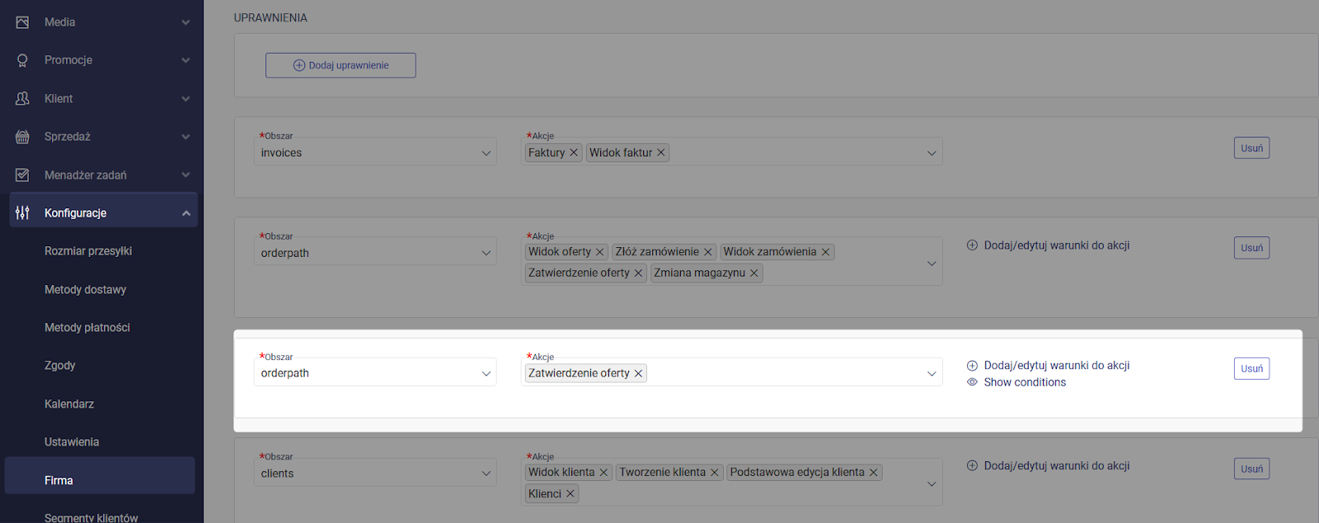Screen dimensions: 1319x523
Task: Remove the Widok zamówienia tag
Action: click(x=825, y=252)
